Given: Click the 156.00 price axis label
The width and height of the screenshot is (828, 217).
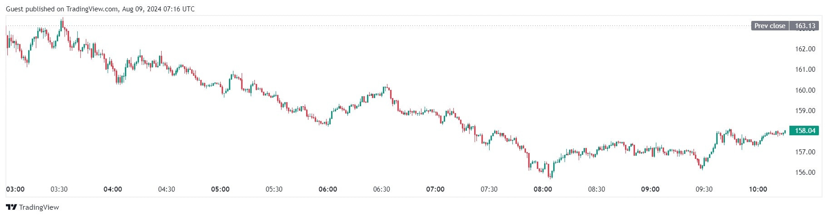Looking at the screenshot, I should click(805, 173).
